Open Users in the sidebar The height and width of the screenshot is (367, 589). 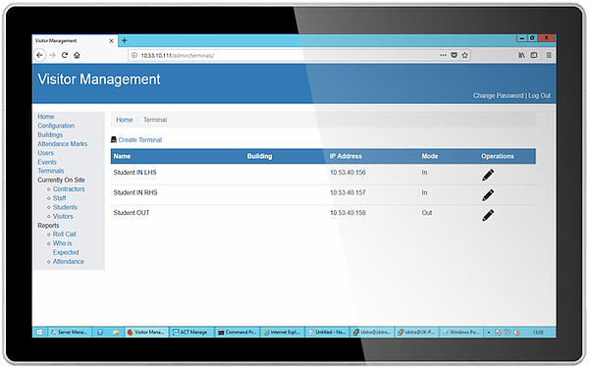[45, 153]
